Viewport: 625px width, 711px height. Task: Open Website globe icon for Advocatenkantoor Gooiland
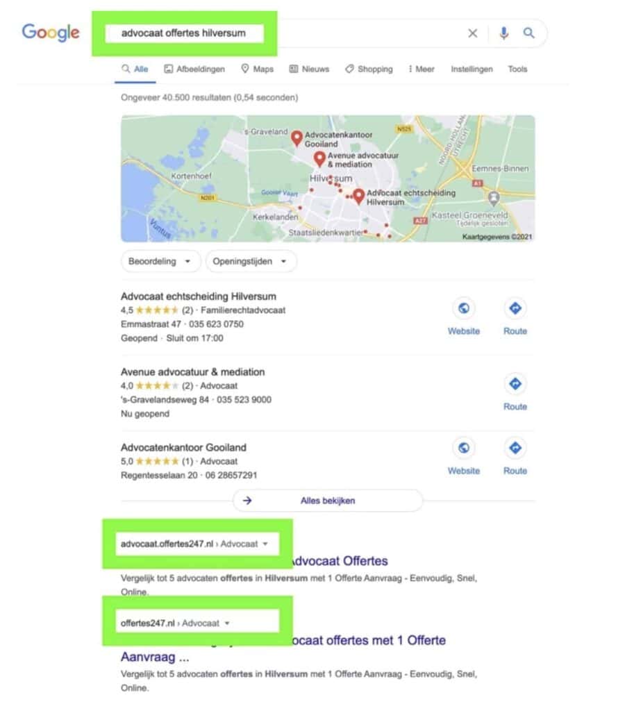[463, 448]
